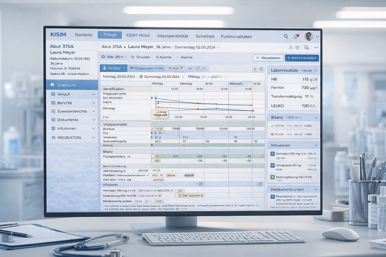Image resolution: width=386 pixels, height=257 pixels.
Task: Collapse the Laborresultate panel chevron
Action: click(x=316, y=70)
